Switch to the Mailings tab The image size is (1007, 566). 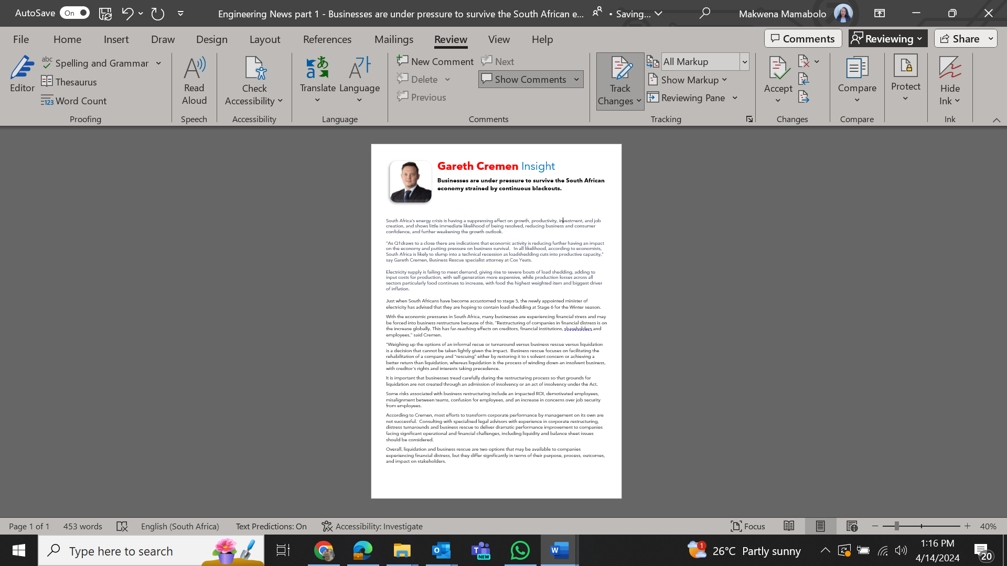coord(394,39)
